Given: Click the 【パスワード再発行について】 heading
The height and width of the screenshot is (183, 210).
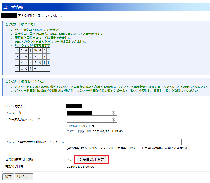Looking at the screenshot, I should point(25,81).
